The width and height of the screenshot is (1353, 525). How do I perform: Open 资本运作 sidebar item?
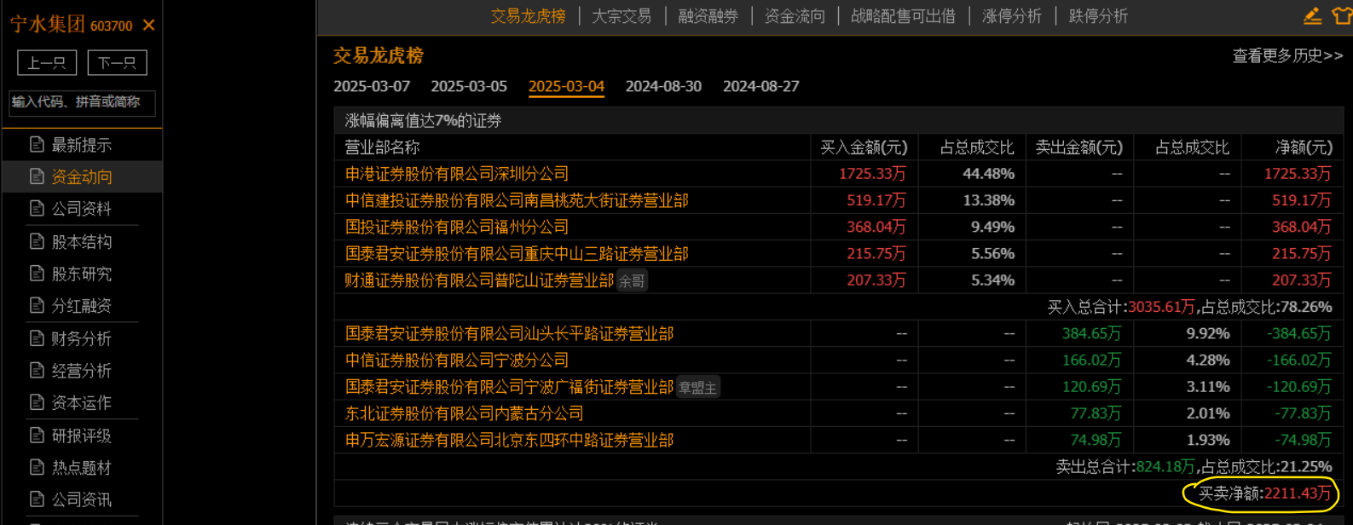(x=82, y=402)
